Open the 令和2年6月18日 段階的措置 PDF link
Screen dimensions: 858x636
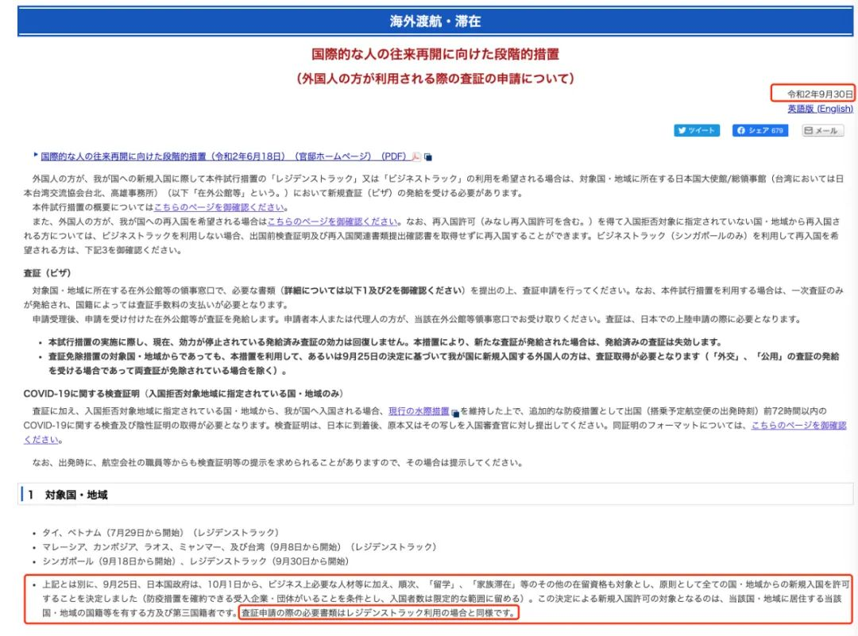(224, 157)
